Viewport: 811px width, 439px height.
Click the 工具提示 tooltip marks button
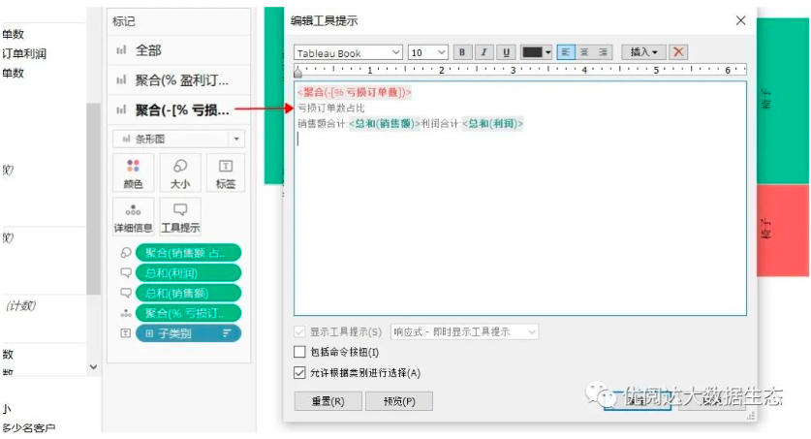[180, 217]
